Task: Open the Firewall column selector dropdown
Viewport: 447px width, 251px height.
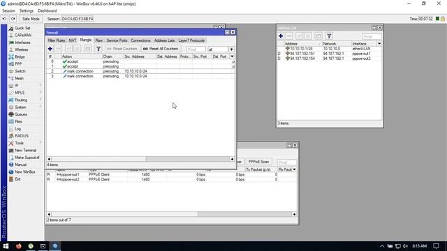Action: coord(232,56)
